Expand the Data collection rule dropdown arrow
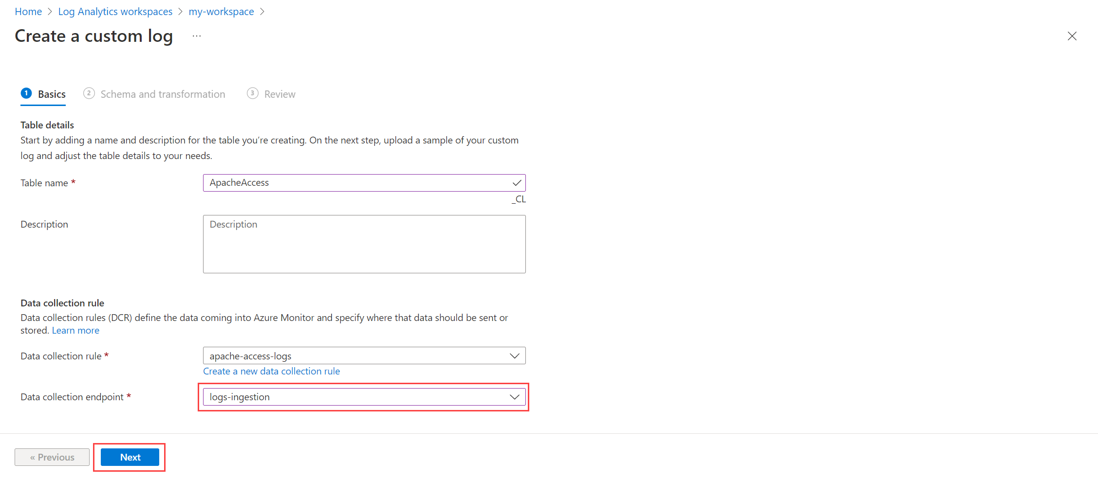This screenshot has width=1098, height=480. (x=515, y=356)
